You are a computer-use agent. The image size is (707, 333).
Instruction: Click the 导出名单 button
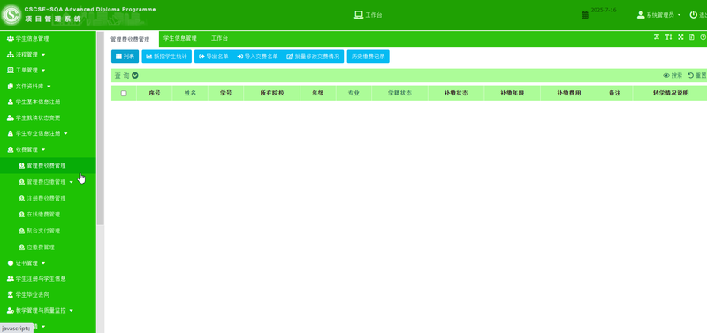214,57
